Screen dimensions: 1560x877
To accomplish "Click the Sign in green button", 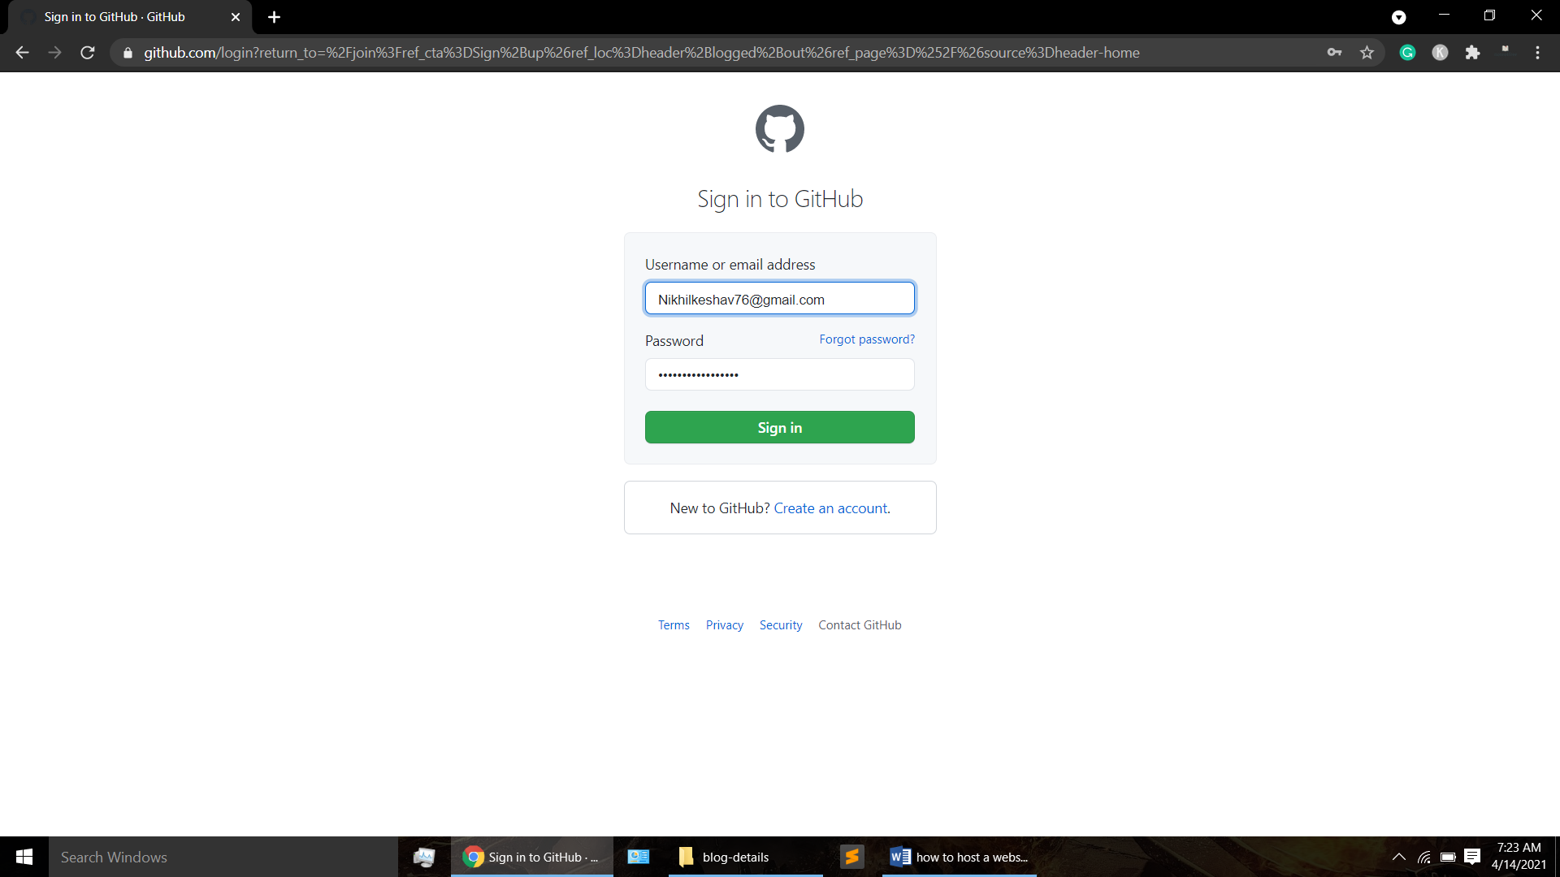I will pyautogui.click(x=779, y=427).
